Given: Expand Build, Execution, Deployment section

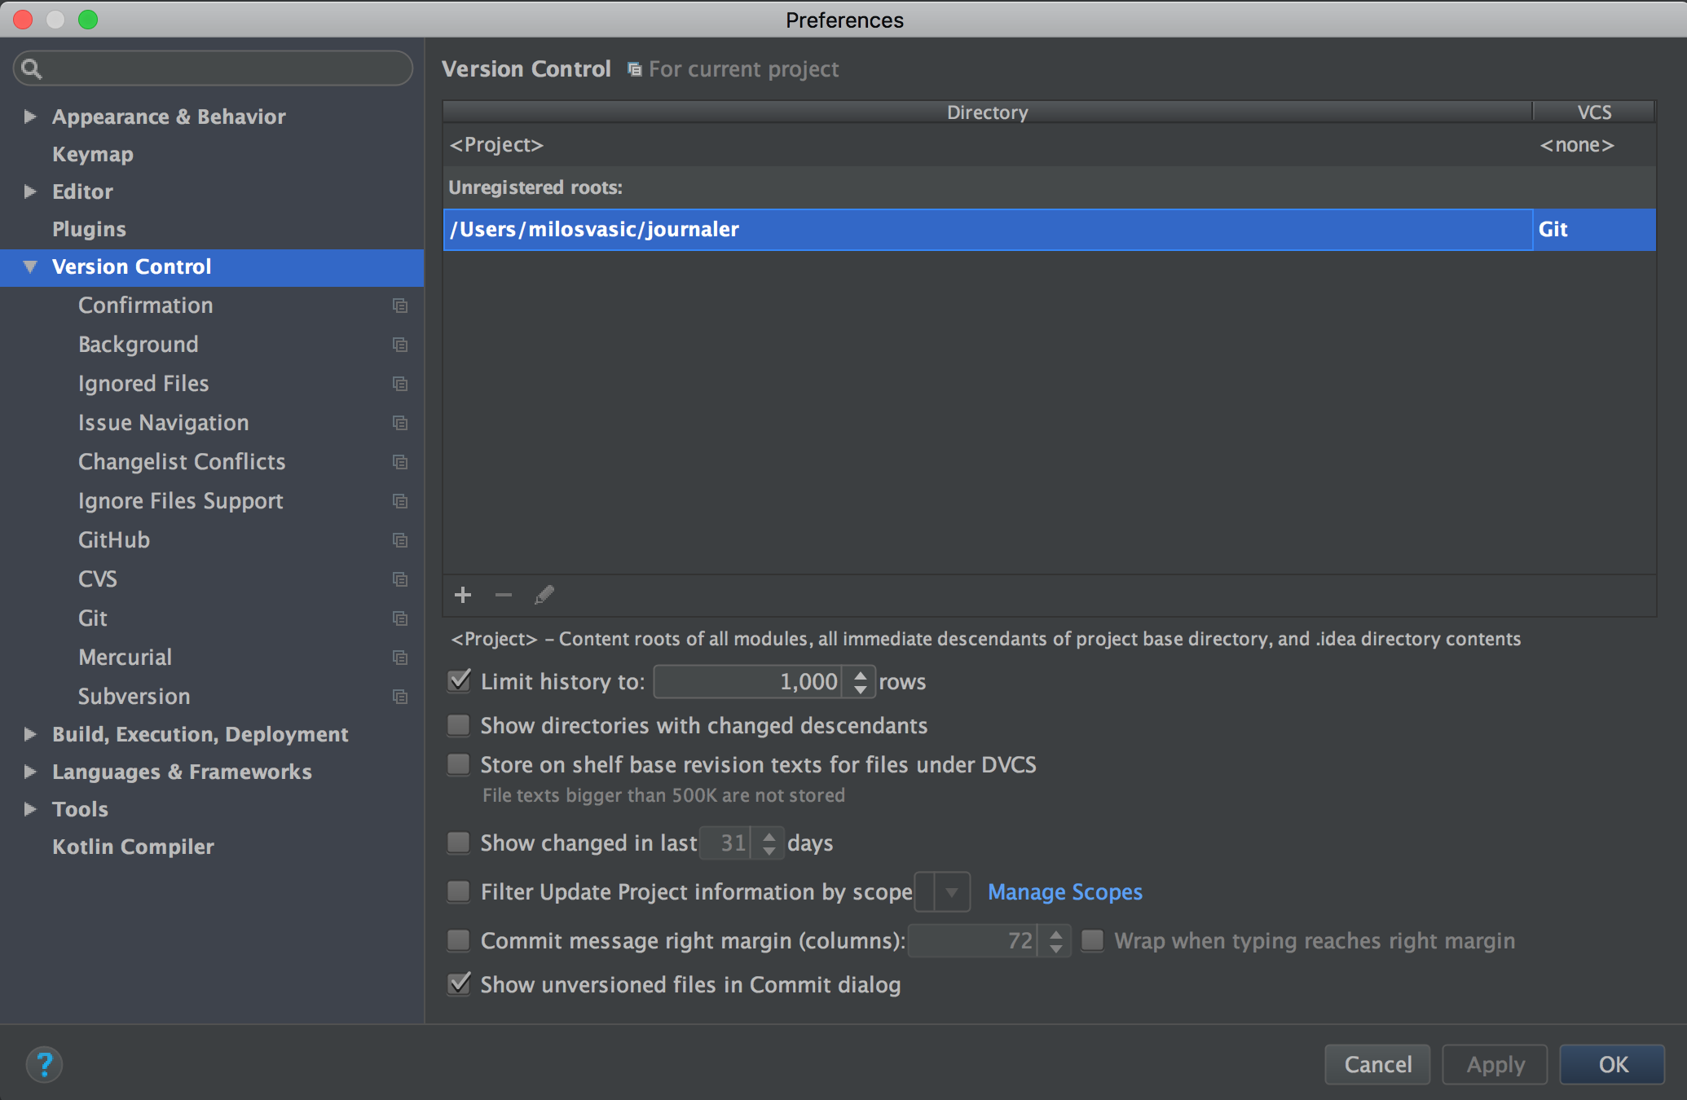Looking at the screenshot, I should pos(30,734).
